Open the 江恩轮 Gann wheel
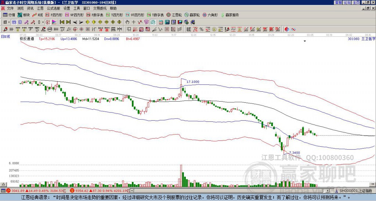 pyautogui.click(x=174, y=15)
